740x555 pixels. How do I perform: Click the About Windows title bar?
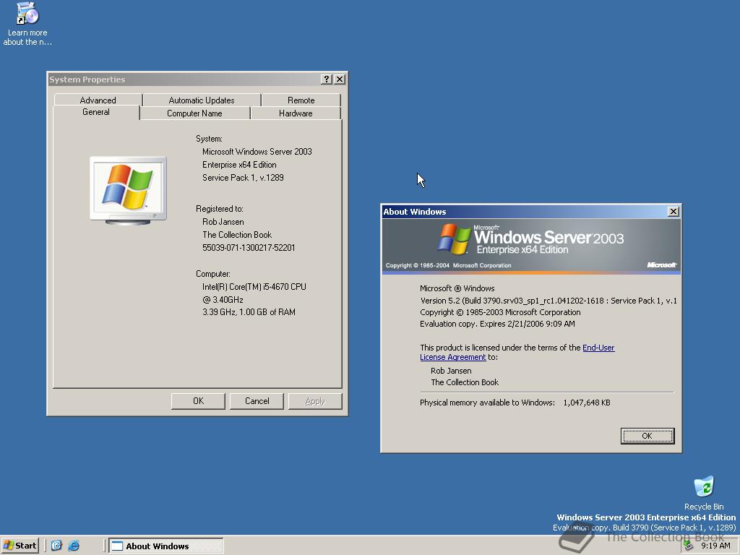(x=524, y=212)
